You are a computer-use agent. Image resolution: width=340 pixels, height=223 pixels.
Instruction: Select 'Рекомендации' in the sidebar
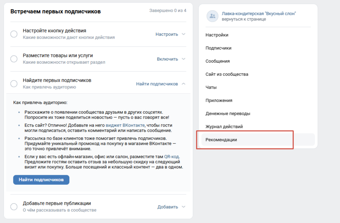tap(221, 140)
